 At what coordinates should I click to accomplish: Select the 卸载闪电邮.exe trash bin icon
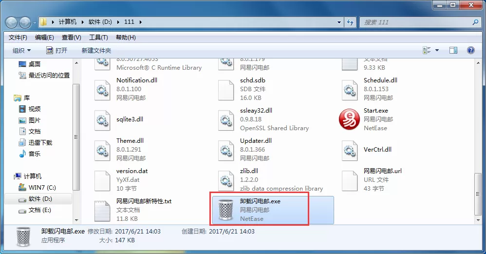(225, 210)
